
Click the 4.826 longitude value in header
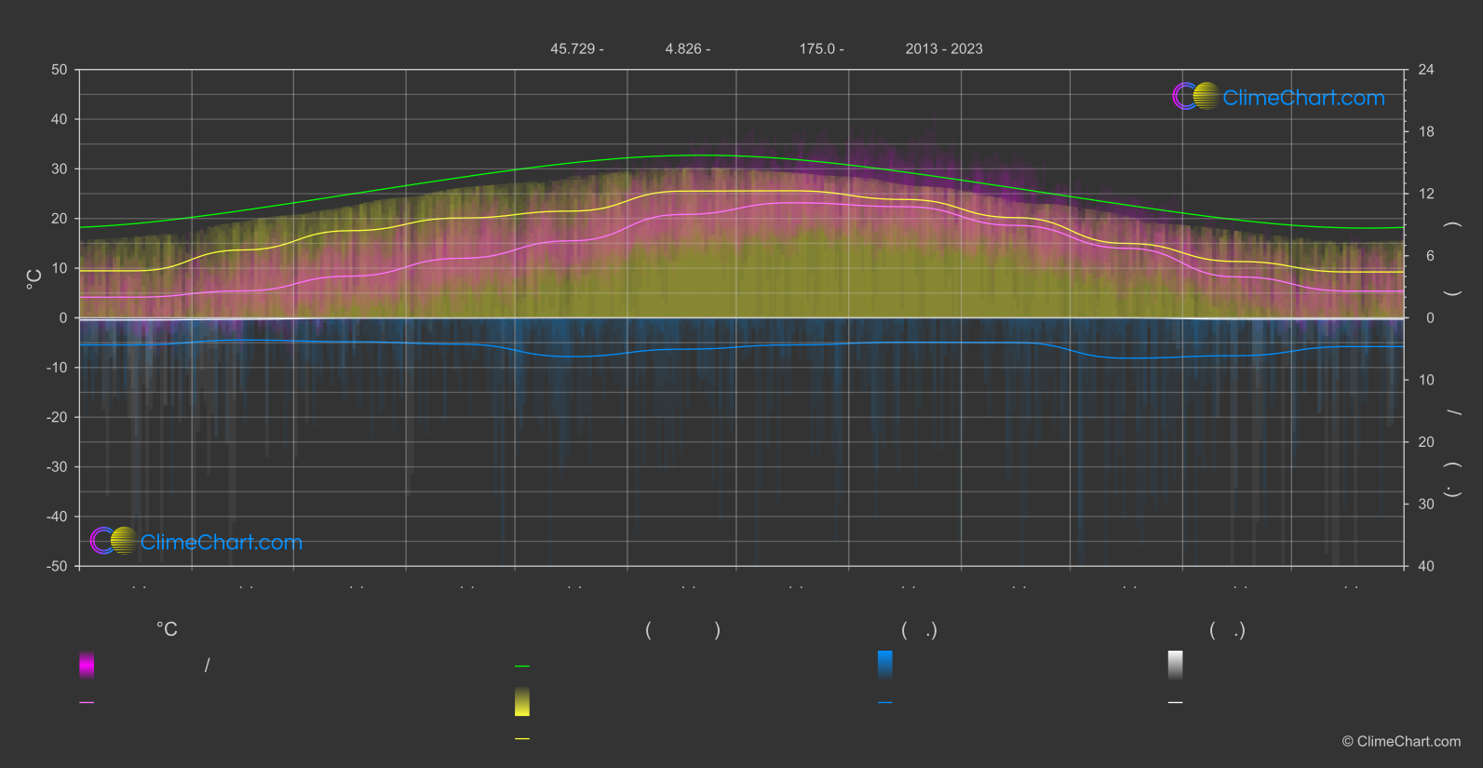(x=687, y=49)
